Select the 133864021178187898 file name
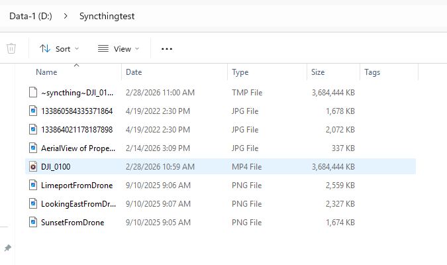This screenshot has height=265, width=447. coord(76,129)
